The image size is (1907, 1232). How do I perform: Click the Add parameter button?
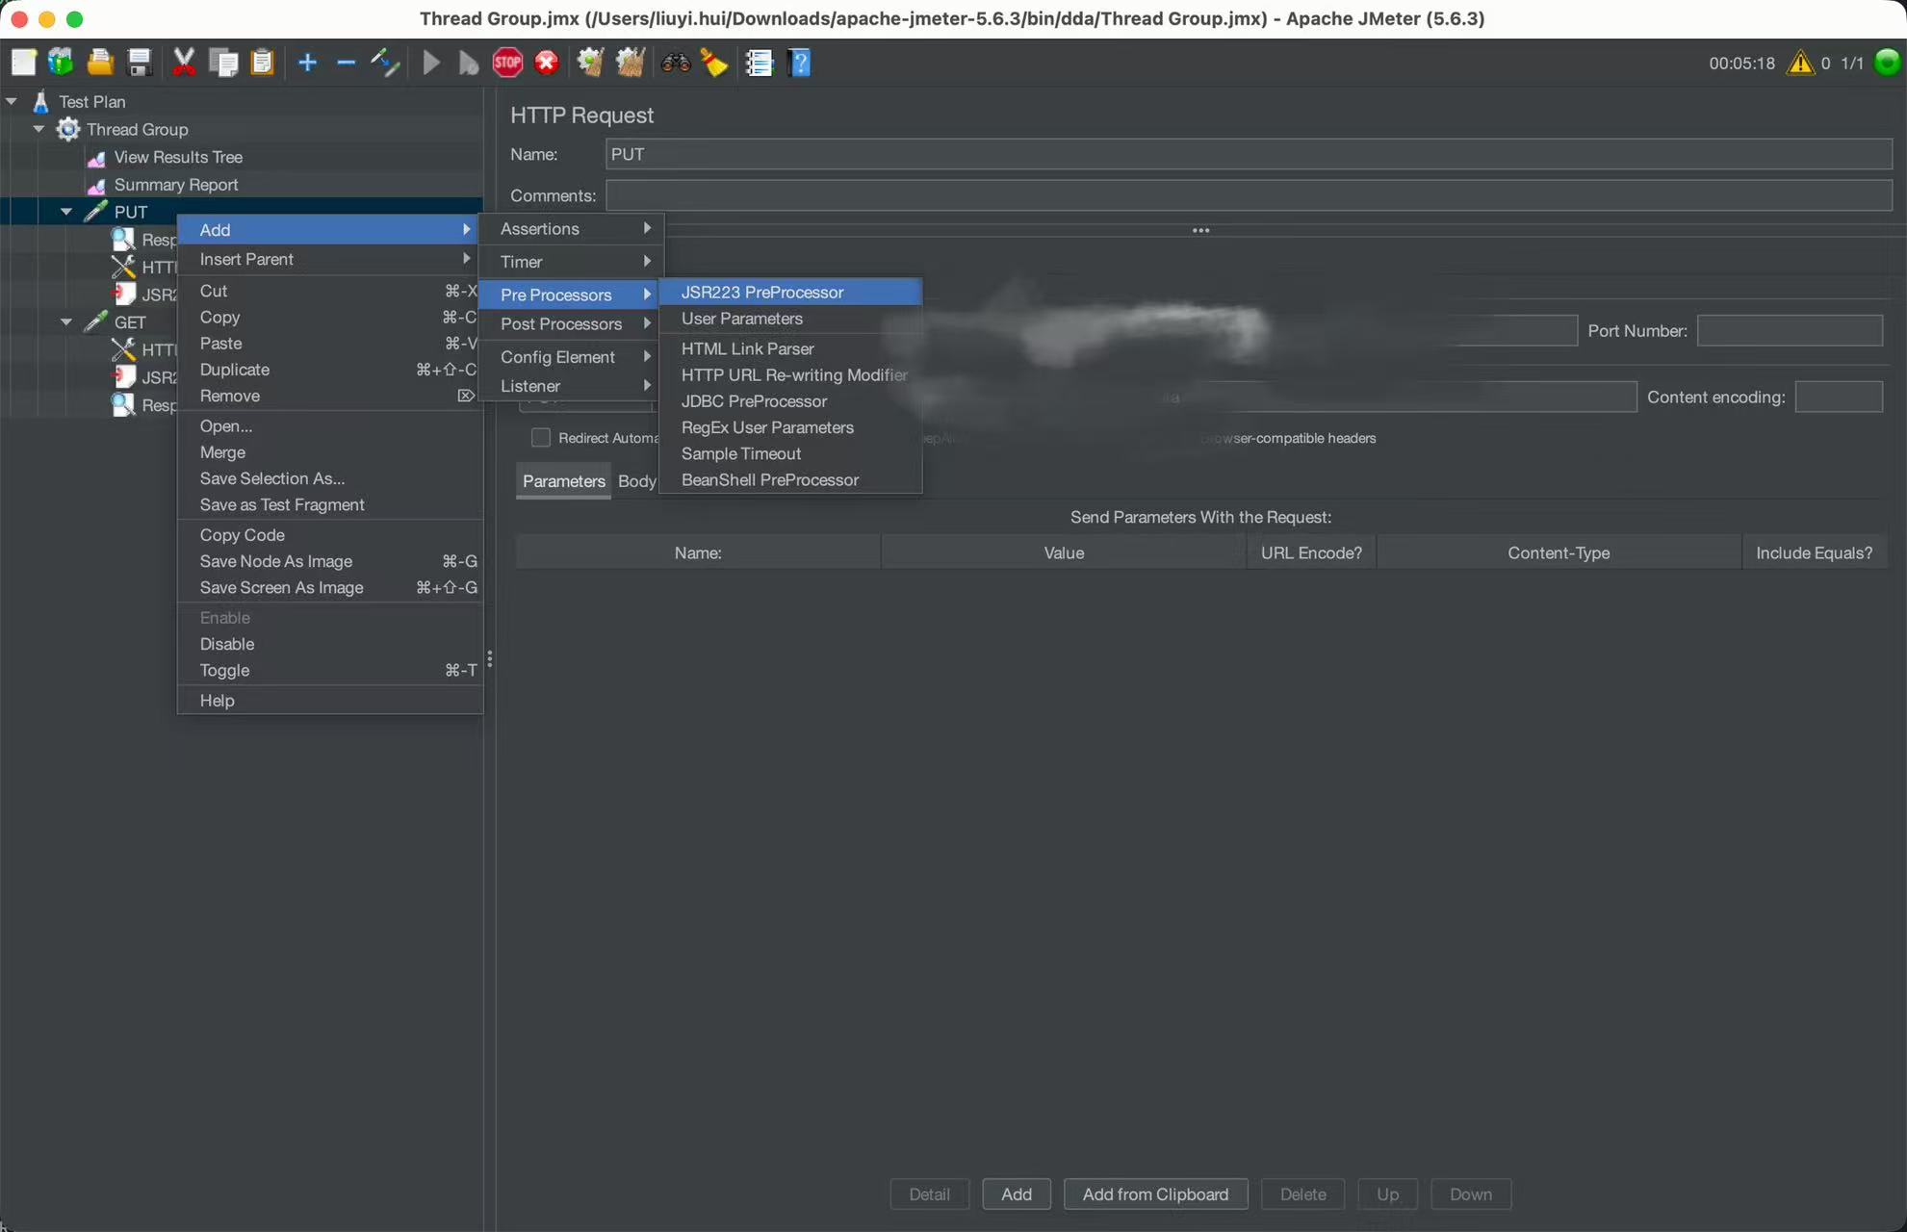[x=1016, y=1194]
